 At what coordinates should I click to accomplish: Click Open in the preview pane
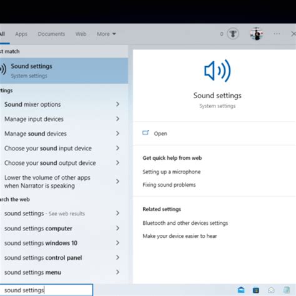tap(160, 134)
